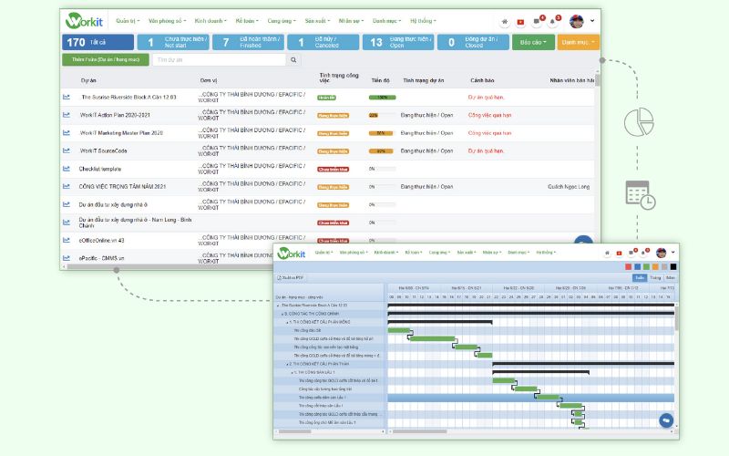This screenshot has width=729, height=456.
Task: Open the YouTube video icon in top header
Action: tap(520, 20)
